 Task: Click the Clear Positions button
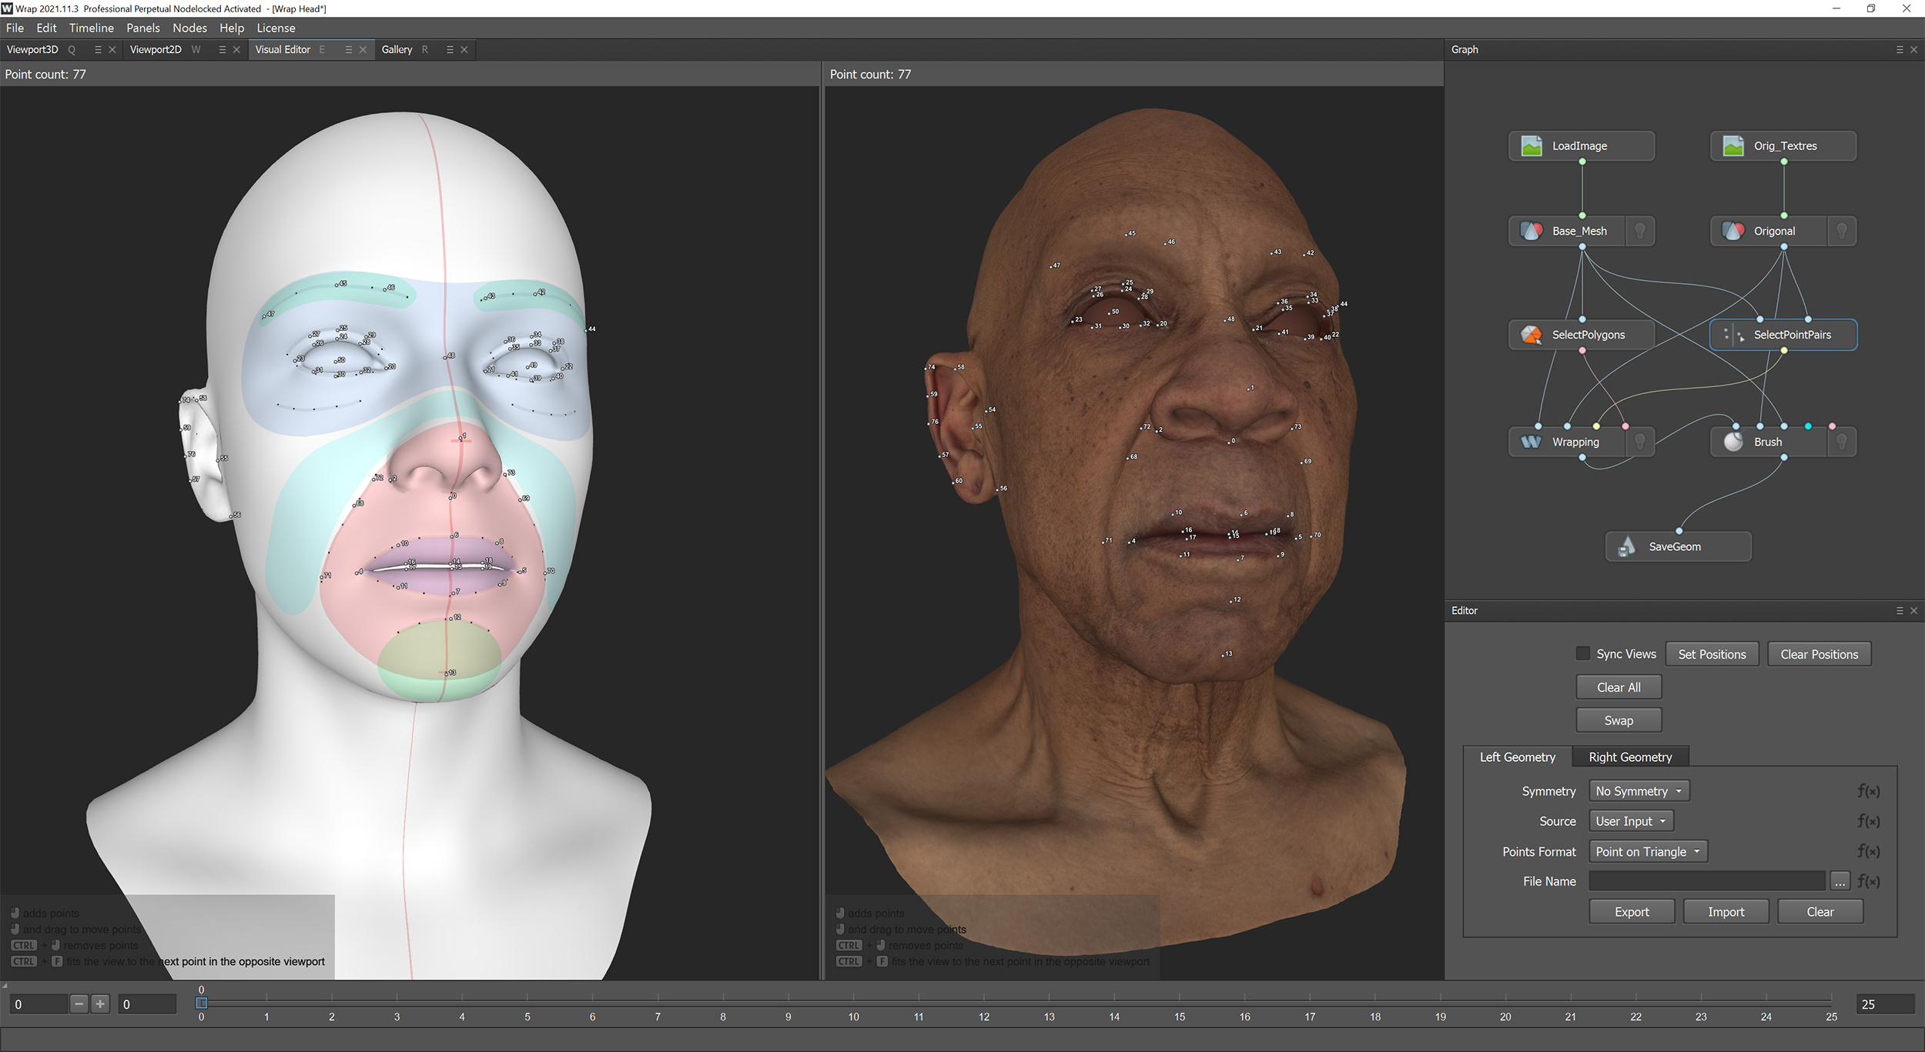click(1819, 653)
